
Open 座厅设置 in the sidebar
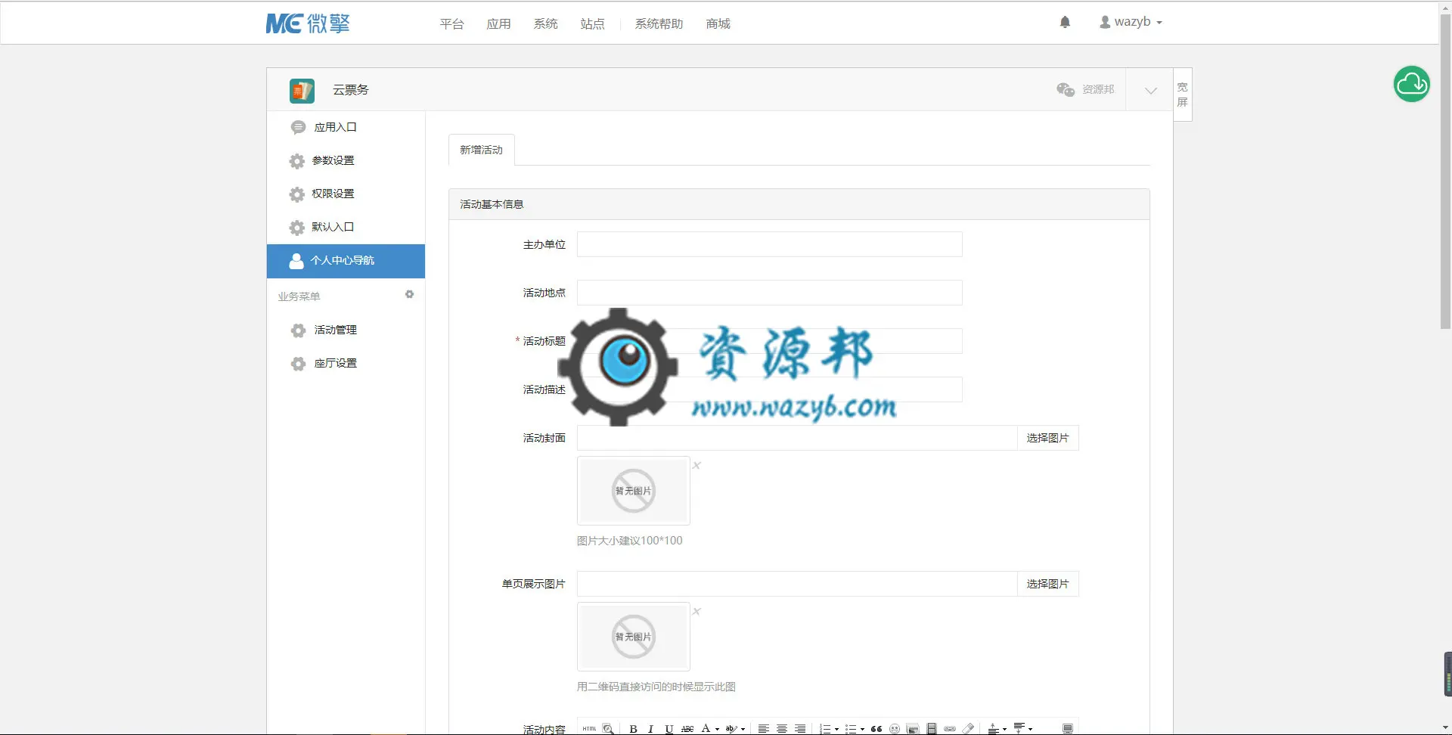(x=346, y=363)
